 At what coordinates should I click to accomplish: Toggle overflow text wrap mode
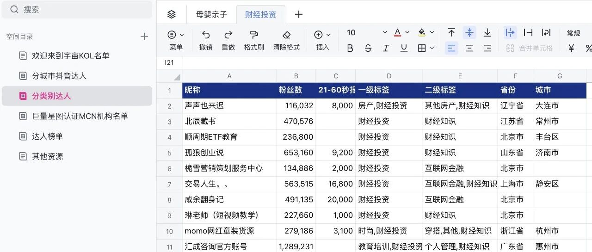pyautogui.click(x=510, y=32)
